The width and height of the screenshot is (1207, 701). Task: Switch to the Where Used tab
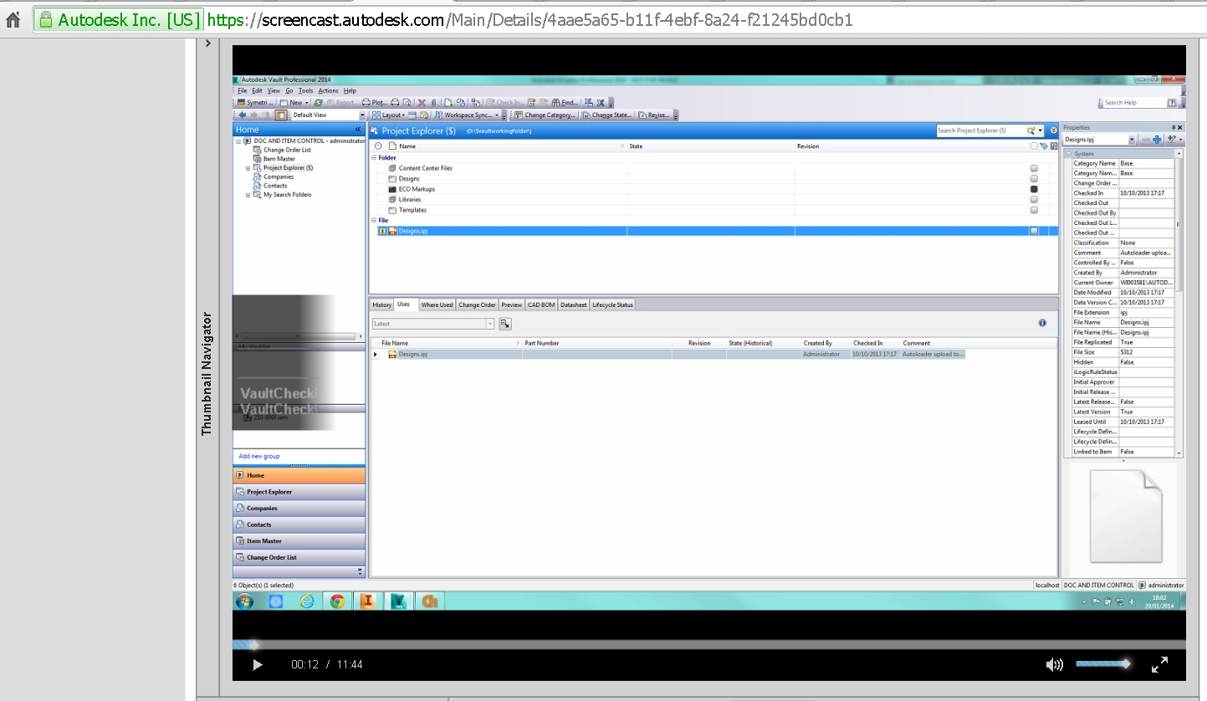pos(437,304)
